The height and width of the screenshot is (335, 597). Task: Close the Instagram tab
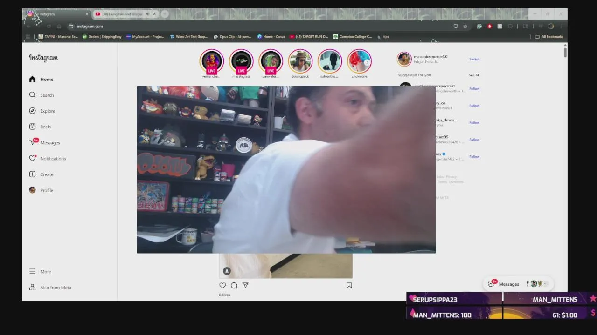[x=87, y=14]
